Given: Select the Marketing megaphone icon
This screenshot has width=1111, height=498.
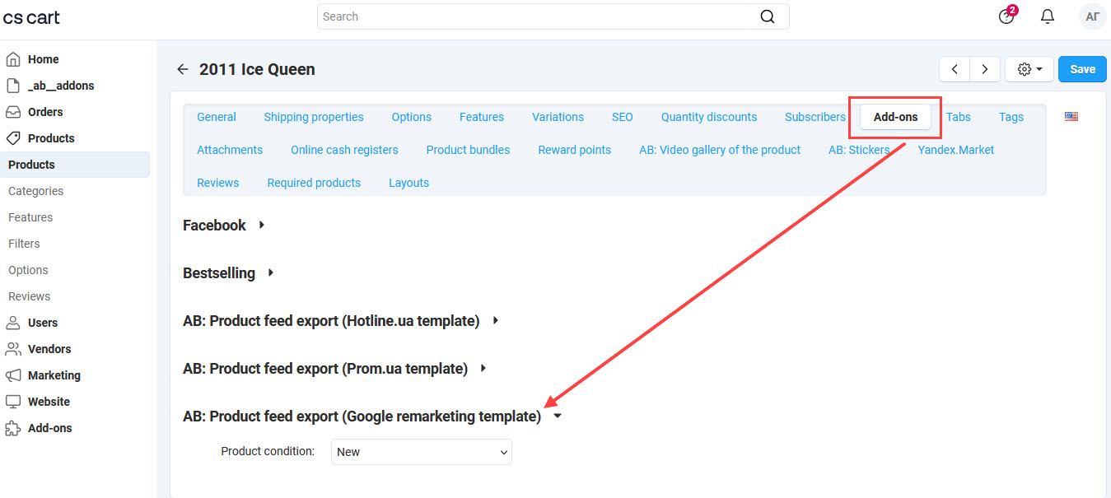Looking at the screenshot, I should click(14, 375).
